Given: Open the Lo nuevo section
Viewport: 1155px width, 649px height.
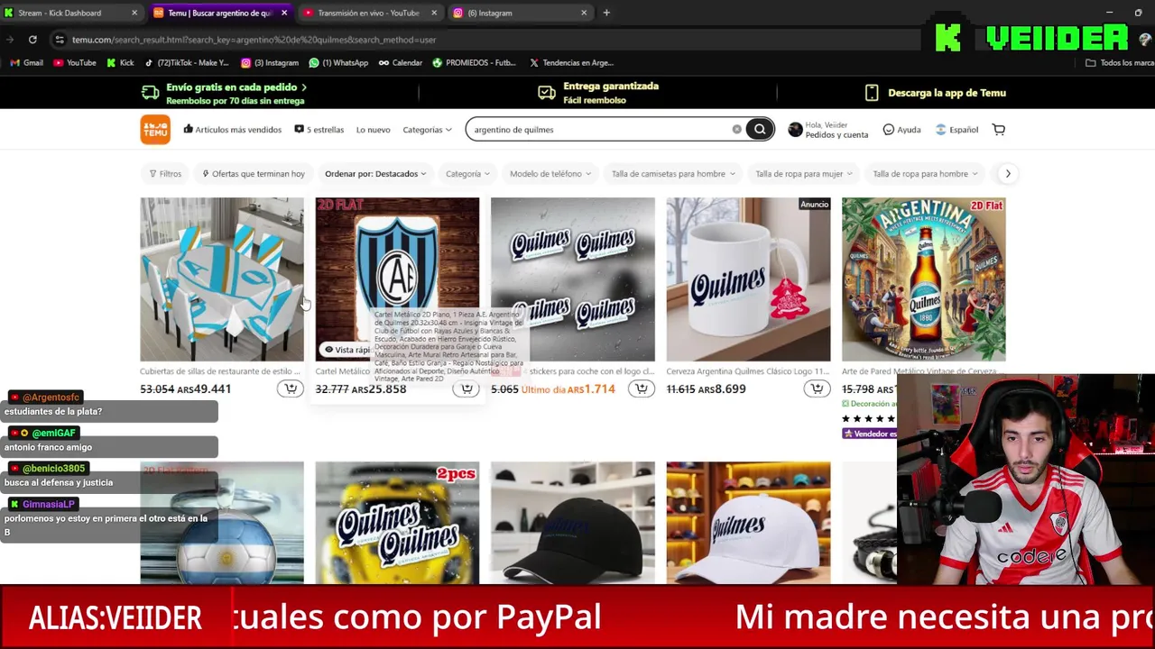Looking at the screenshot, I should (x=373, y=130).
